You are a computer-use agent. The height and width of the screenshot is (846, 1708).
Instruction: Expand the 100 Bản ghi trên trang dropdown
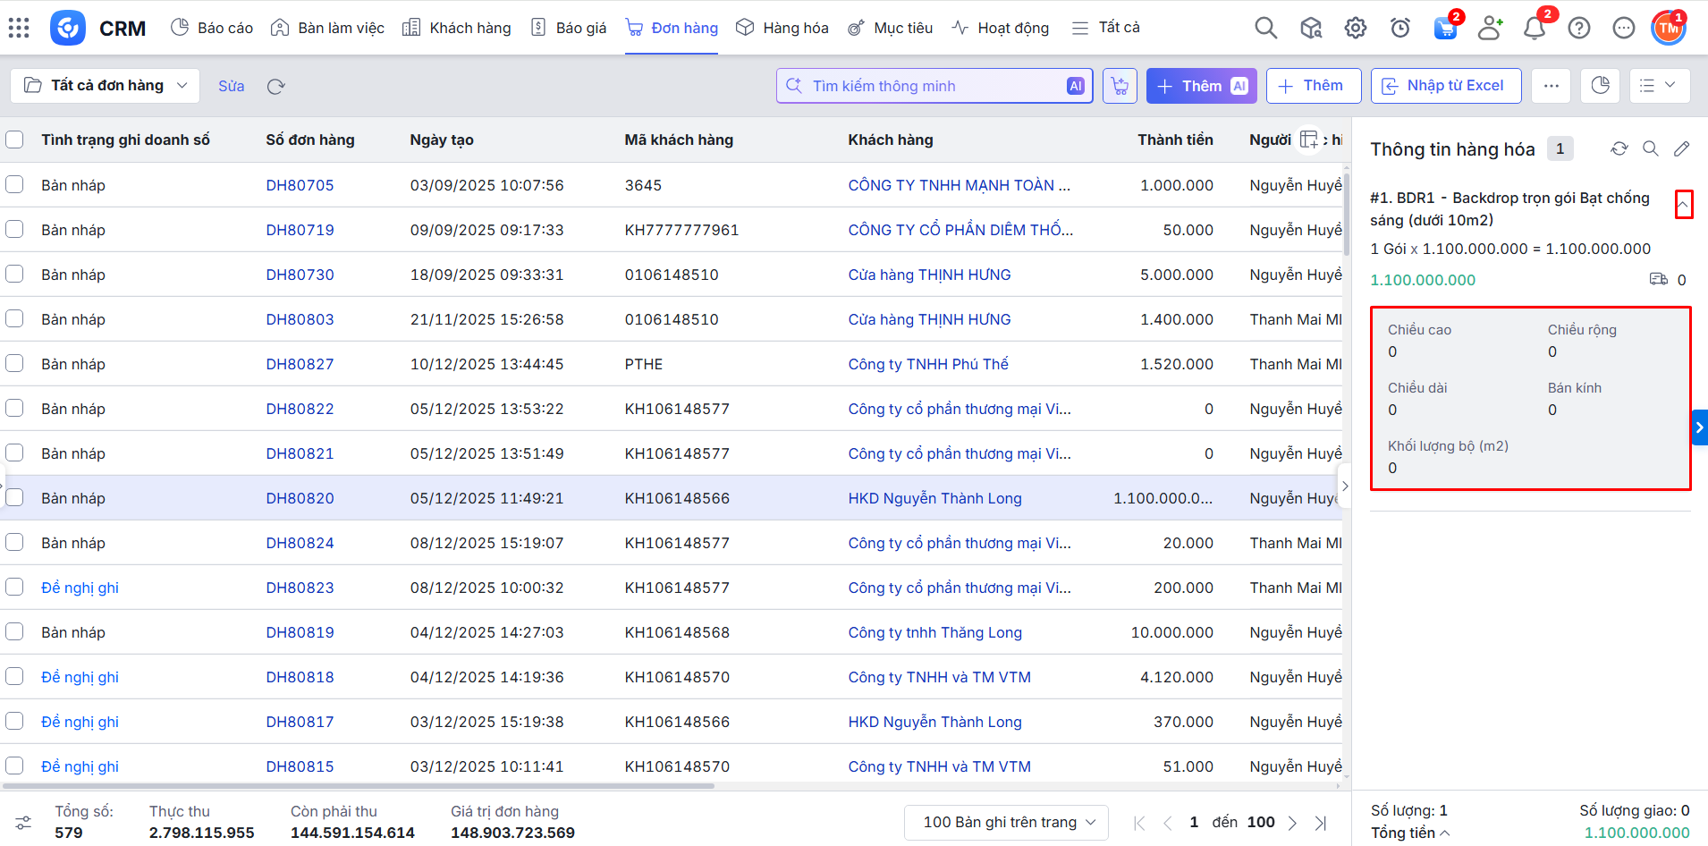pos(1006,822)
